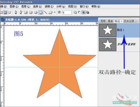Viewport: 140px width, 107px height.
Task: Open geometry options dropdown arrow
Action: coord(55,12)
